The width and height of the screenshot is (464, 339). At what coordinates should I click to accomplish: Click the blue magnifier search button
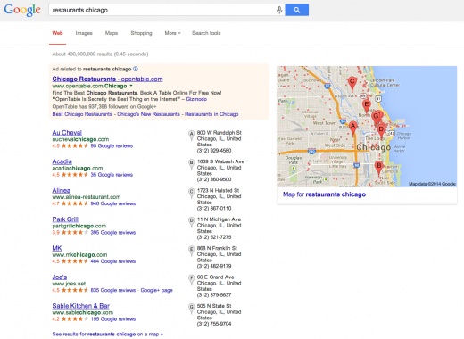296,10
